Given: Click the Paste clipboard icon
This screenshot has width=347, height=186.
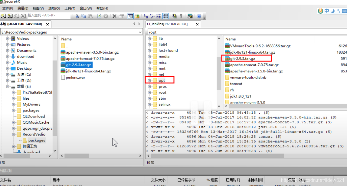Looking at the screenshot, I should pyautogui.click(x=90, y=16).
